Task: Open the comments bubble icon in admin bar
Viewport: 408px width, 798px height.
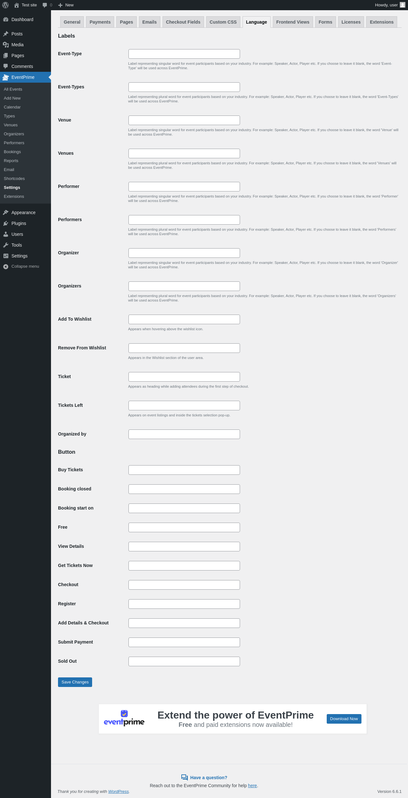Action: [45, 5]
